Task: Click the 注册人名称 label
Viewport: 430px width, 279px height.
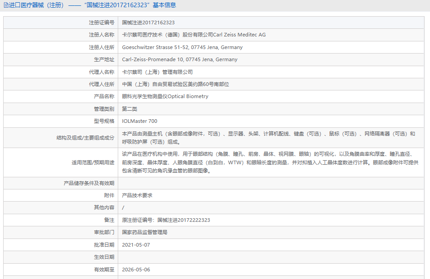Action: pyautogui.click(x=102, y=35)
